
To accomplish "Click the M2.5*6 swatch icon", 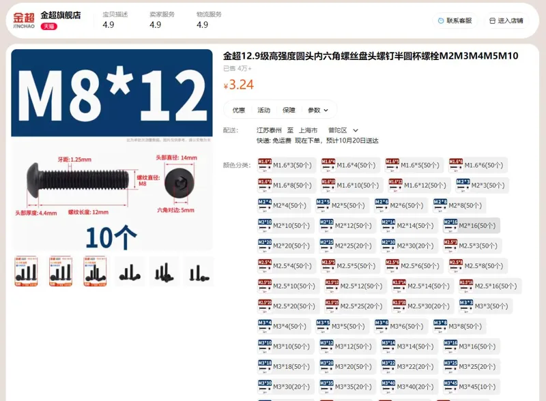I will (x=392, y=266).
